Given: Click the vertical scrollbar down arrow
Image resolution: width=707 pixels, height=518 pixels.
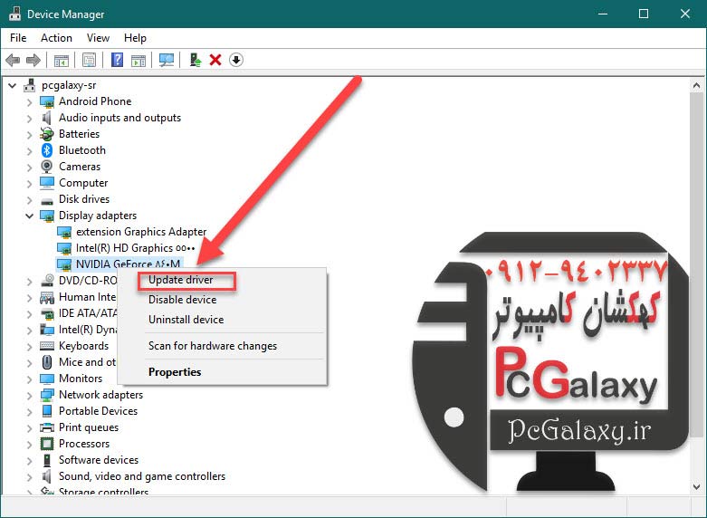Looking at the screenshot, I should [697, 486].
